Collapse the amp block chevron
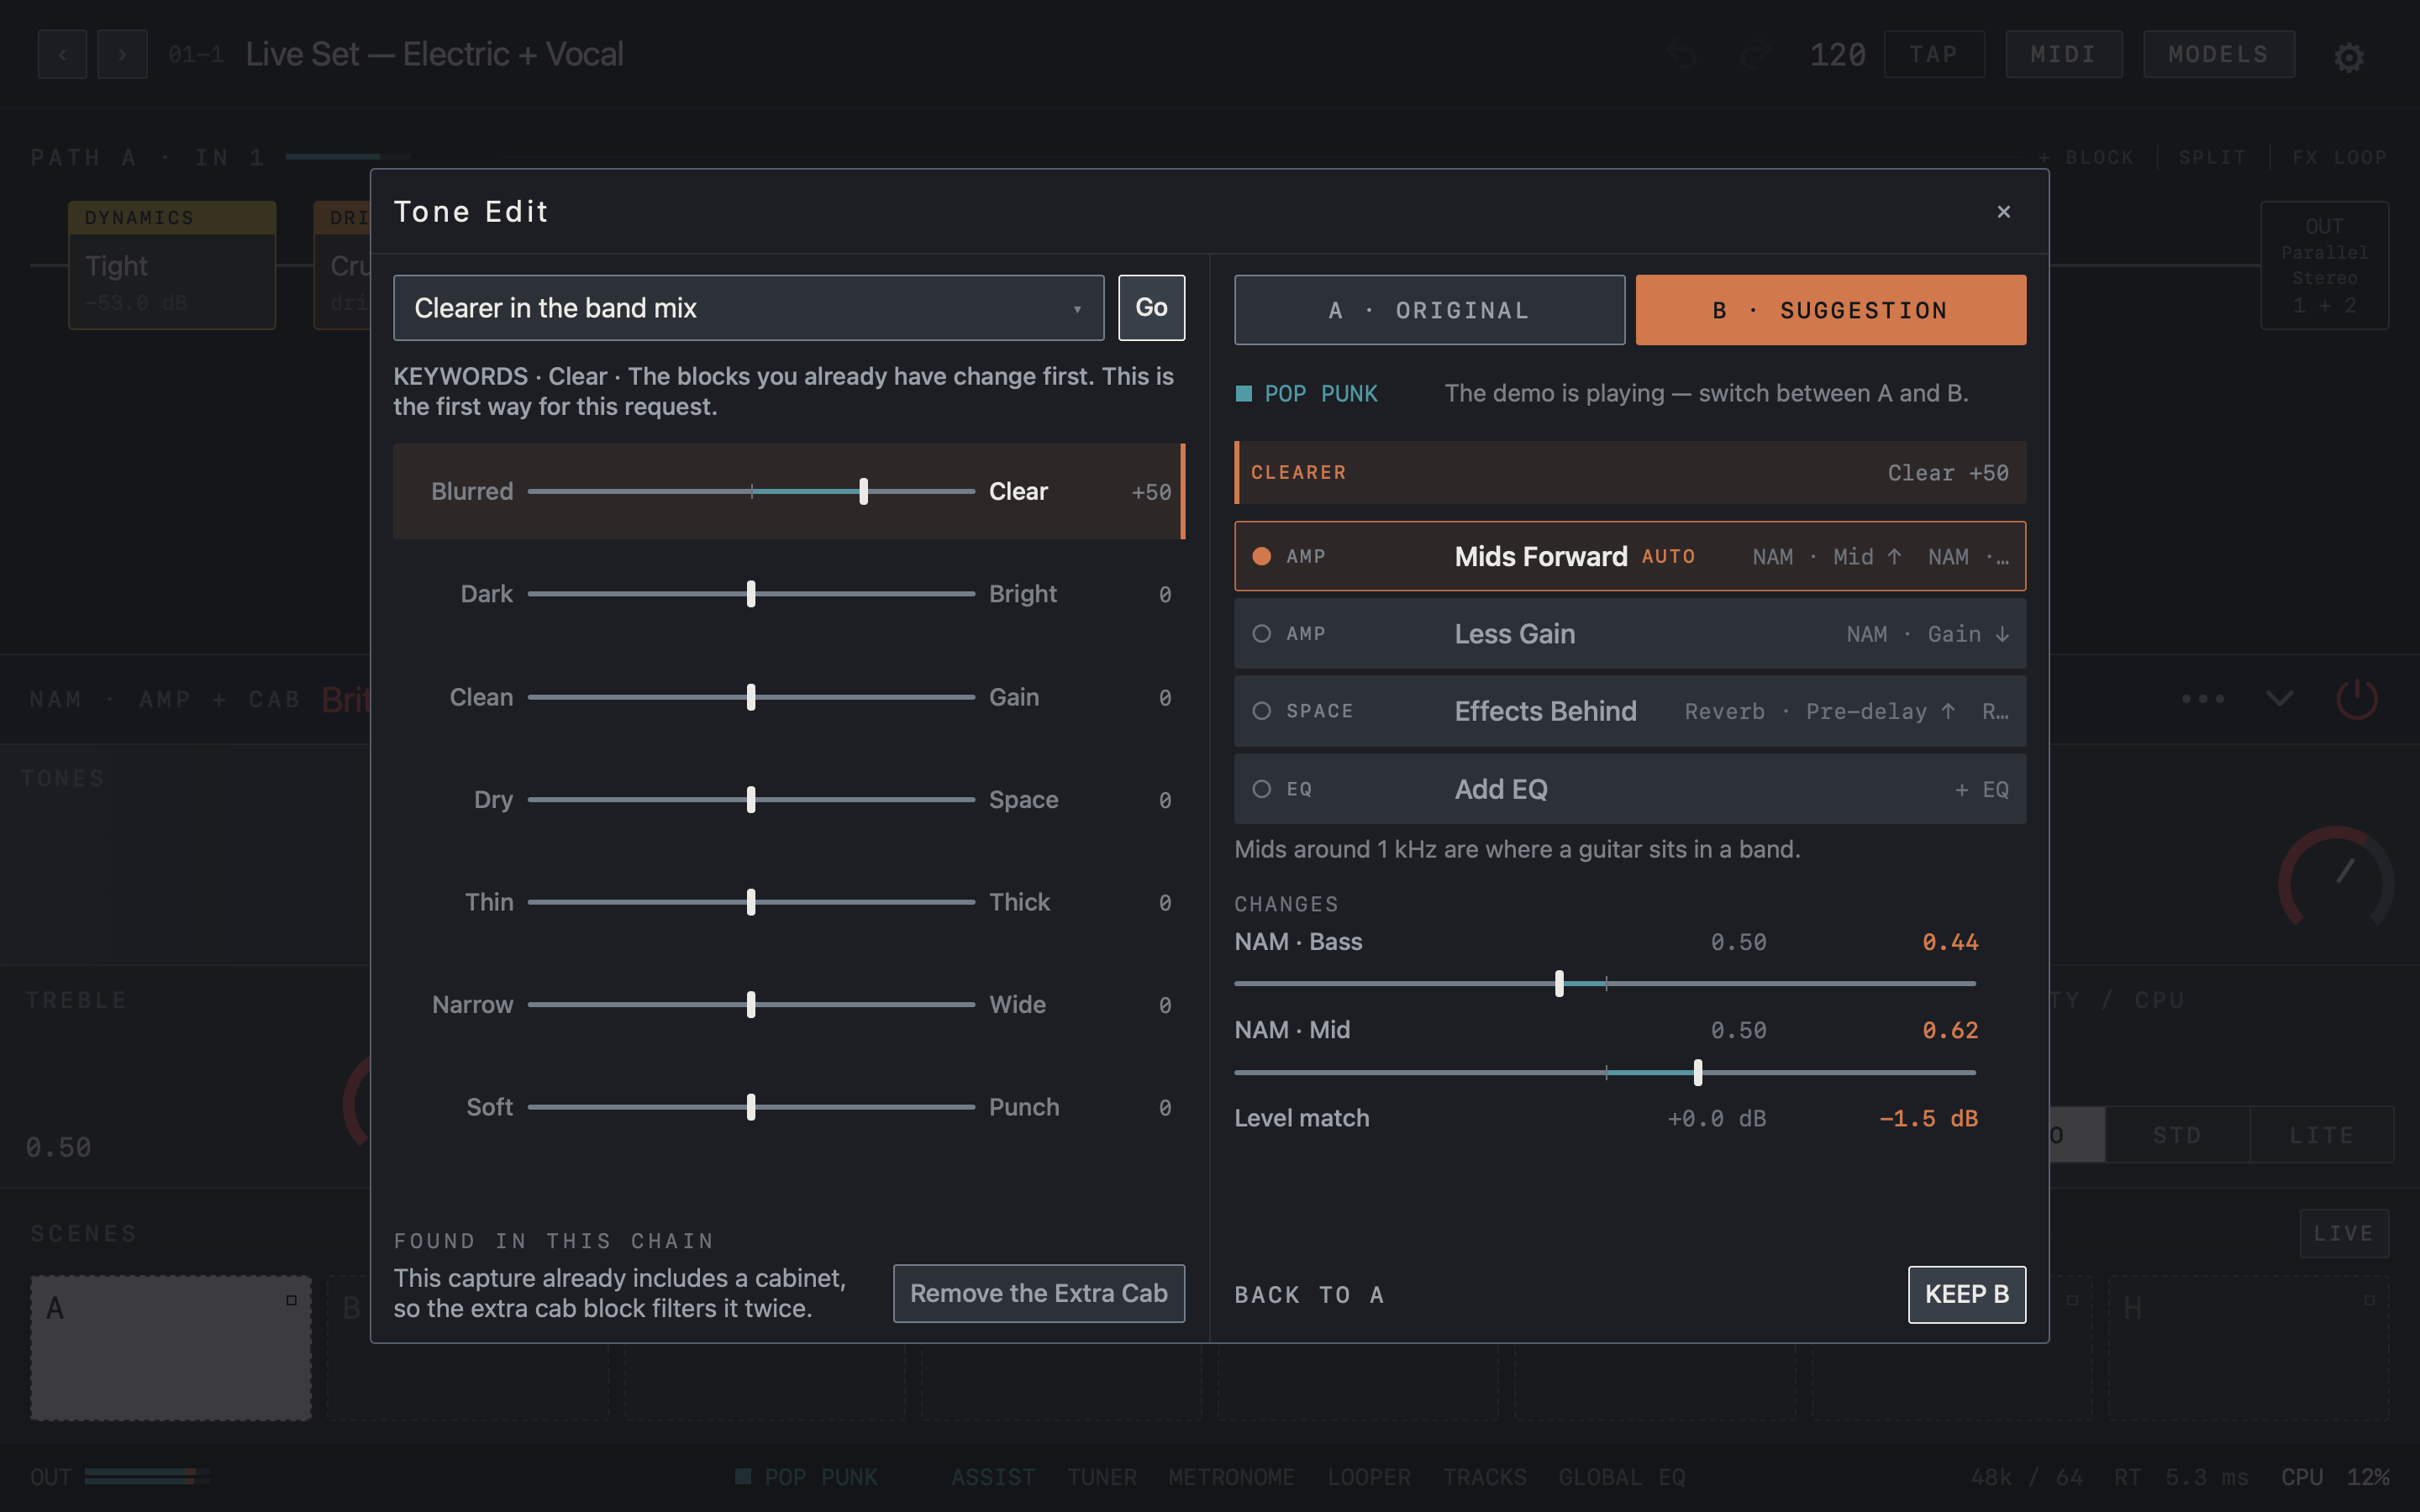 (x=2279, y=698)
